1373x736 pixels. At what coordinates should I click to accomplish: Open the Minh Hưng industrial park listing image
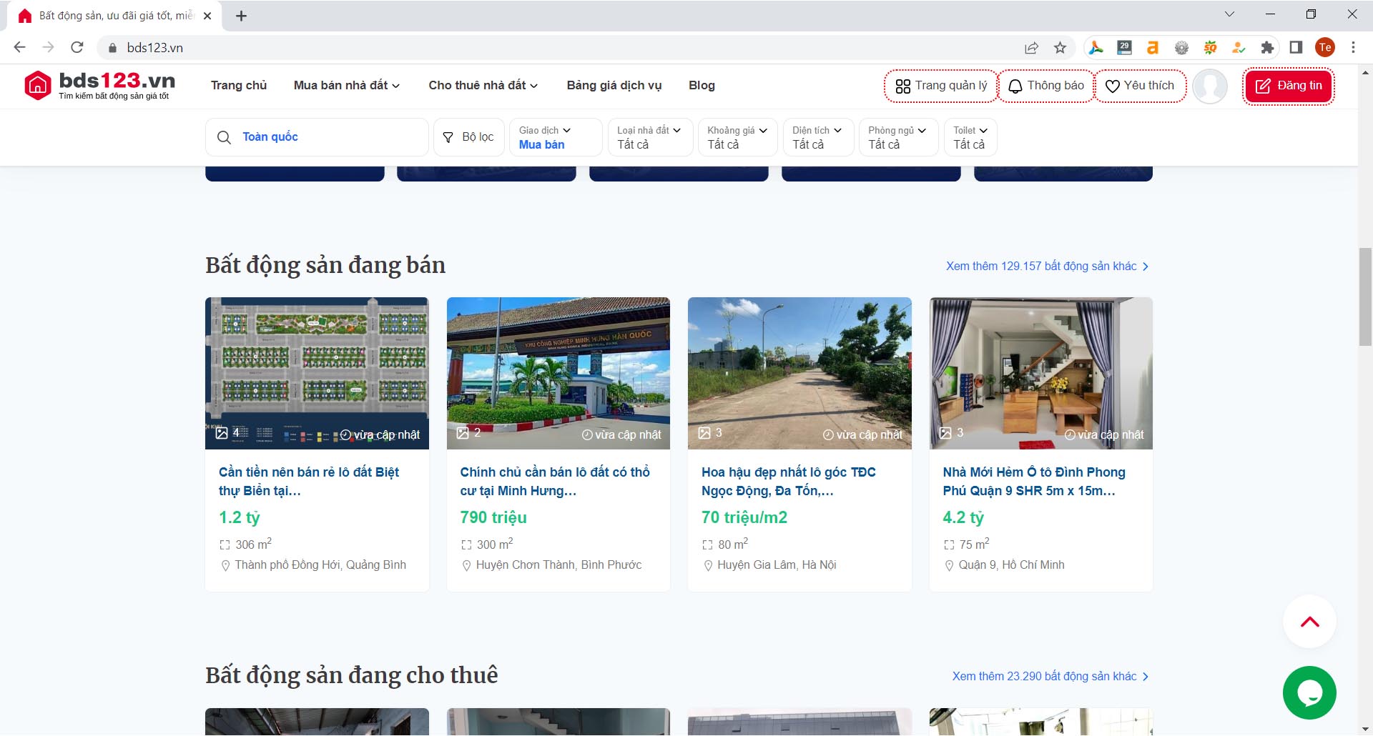tap(558, 373)
